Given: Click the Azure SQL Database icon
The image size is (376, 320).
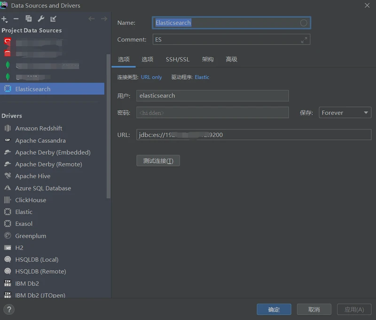Looking at the screenshot, I should coord(8,188).
